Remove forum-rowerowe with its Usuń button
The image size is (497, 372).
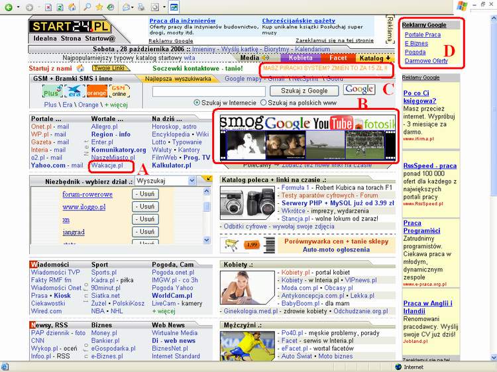click(145, 194)
